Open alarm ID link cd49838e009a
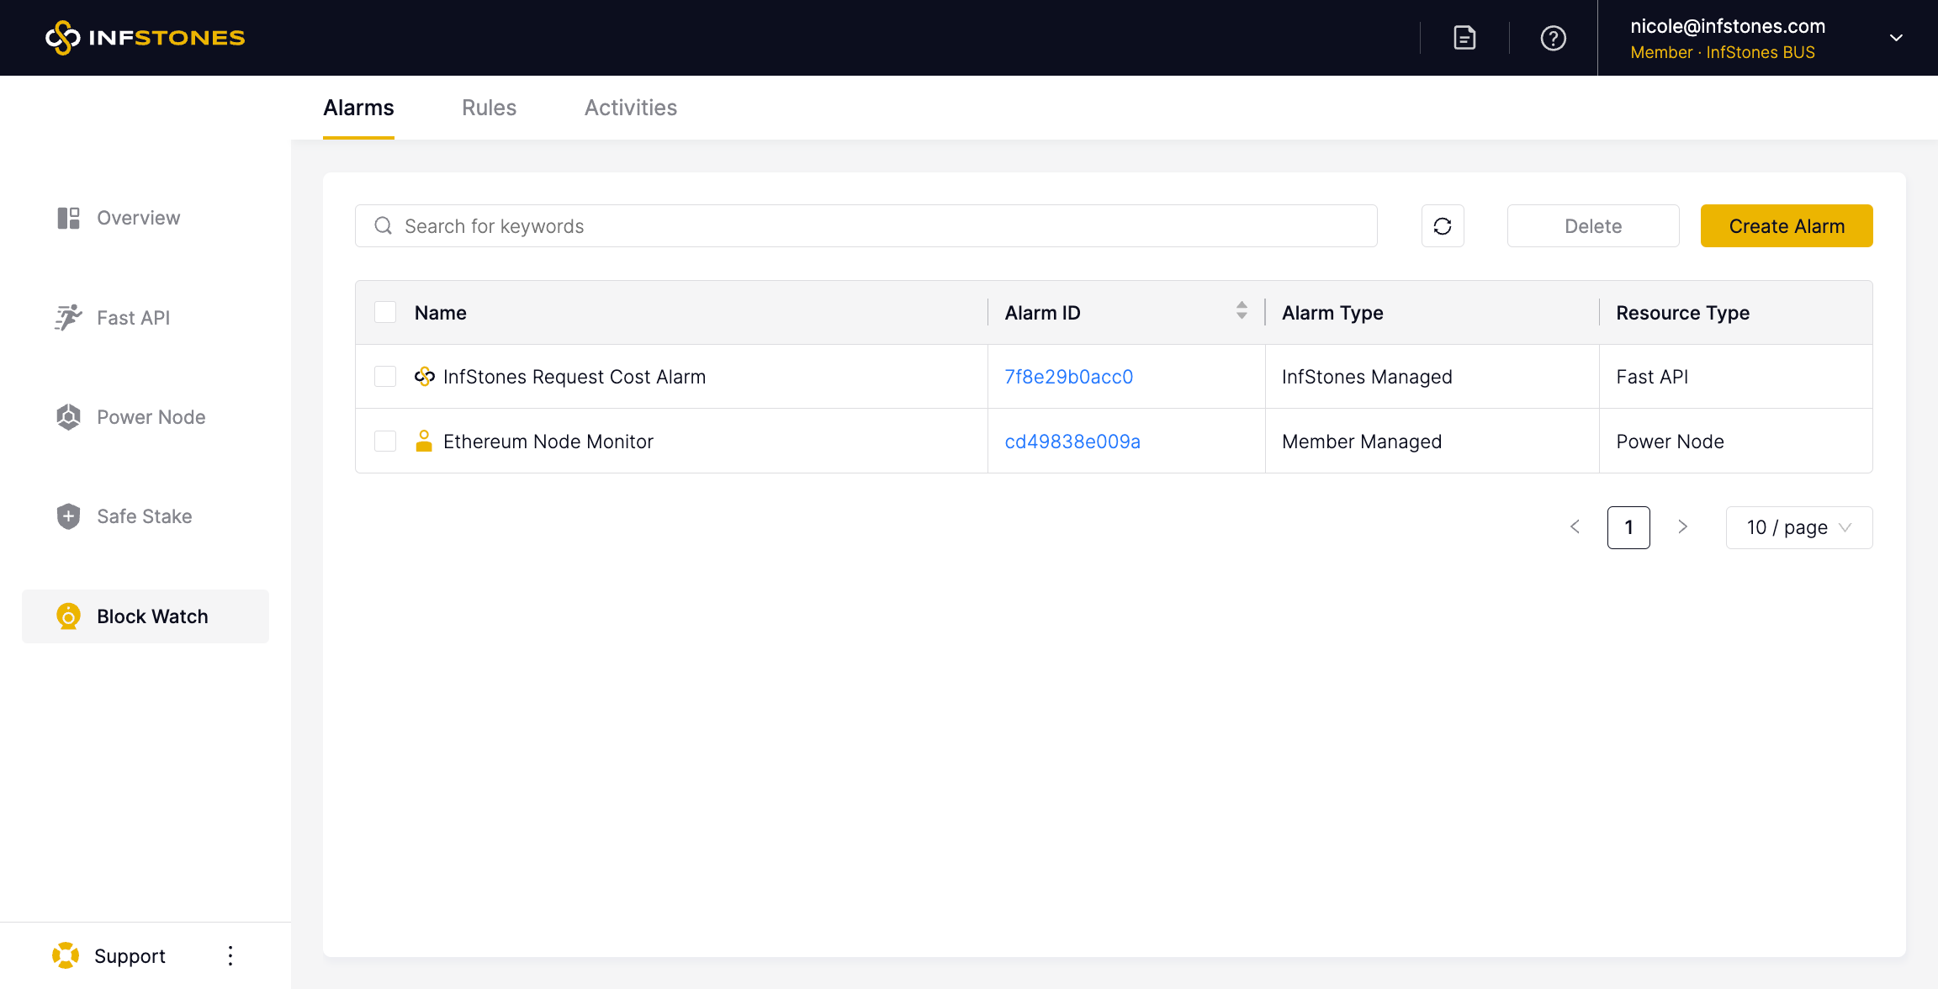The height and width of the screenshot is (989, 1938). [1072, 442]
